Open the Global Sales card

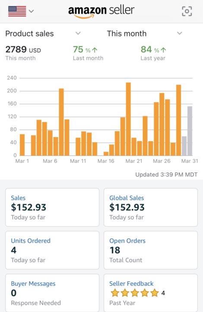click(151, 207)
